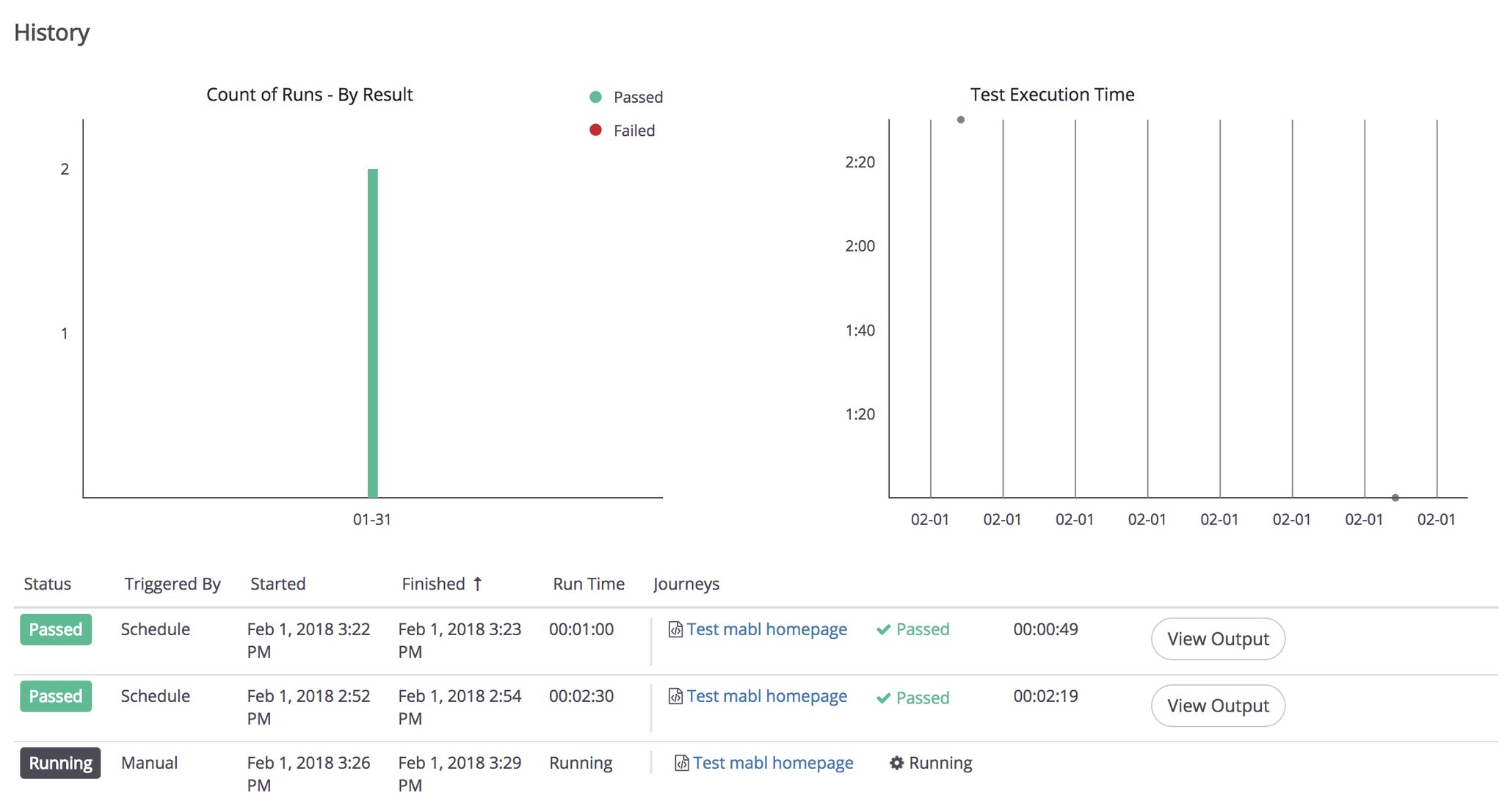
Task: Click the Passed badge for the 2:52 PM run
Action: [x=56, y=697]
